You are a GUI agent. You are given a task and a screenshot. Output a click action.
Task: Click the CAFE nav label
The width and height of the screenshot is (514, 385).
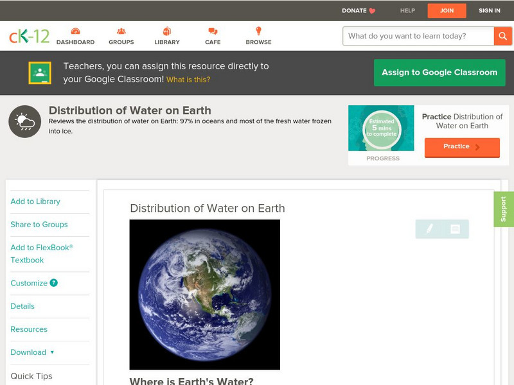tap(213, 42)
